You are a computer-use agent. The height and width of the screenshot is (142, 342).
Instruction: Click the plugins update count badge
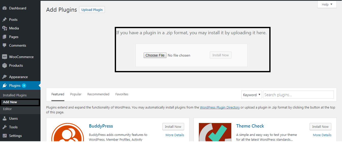pyautogui.click(x=24, y=85)
